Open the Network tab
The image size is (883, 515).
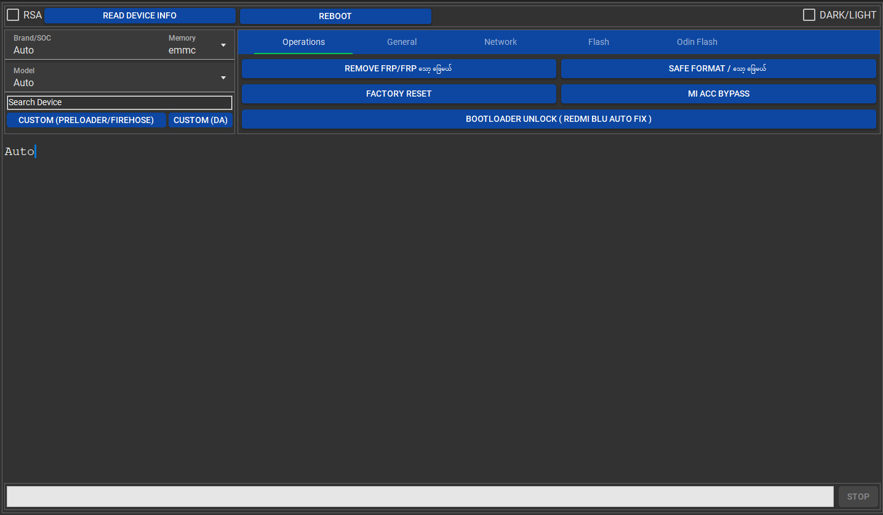pos(500,42)
